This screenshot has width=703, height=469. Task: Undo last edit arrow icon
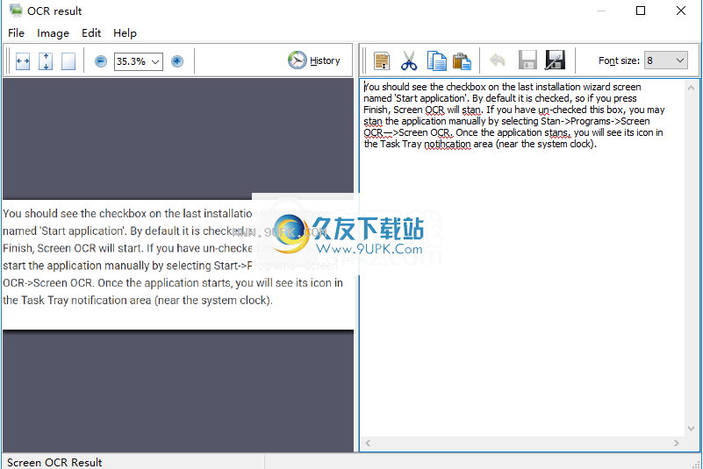click(498, 60)
